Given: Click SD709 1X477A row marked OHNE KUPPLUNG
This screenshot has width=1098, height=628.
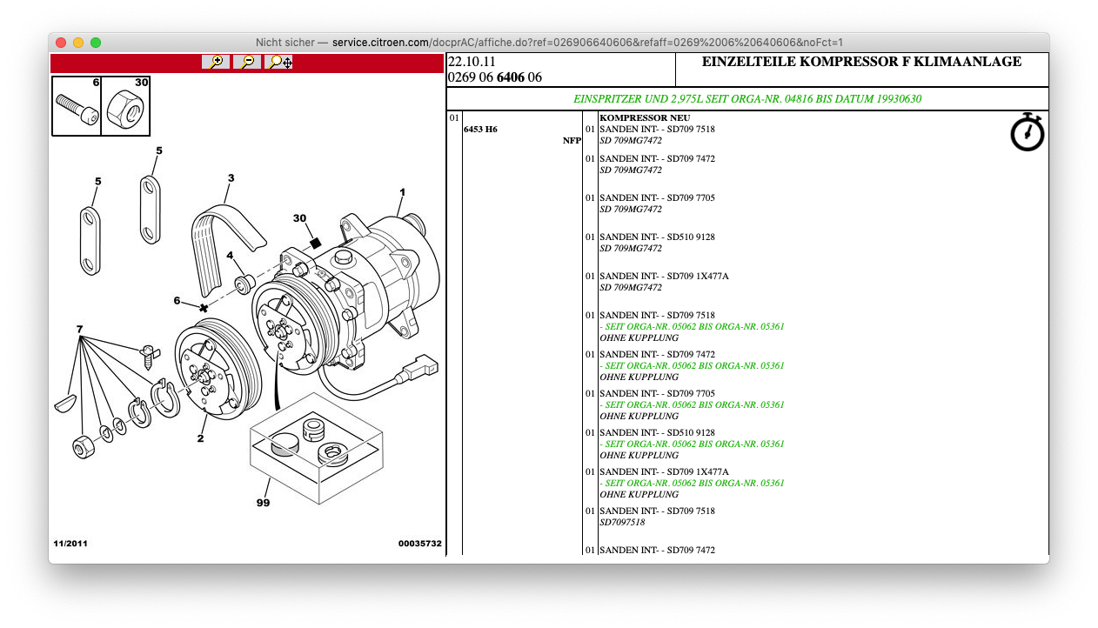Looking at the screenshot, I should click(x=664, y=472).
